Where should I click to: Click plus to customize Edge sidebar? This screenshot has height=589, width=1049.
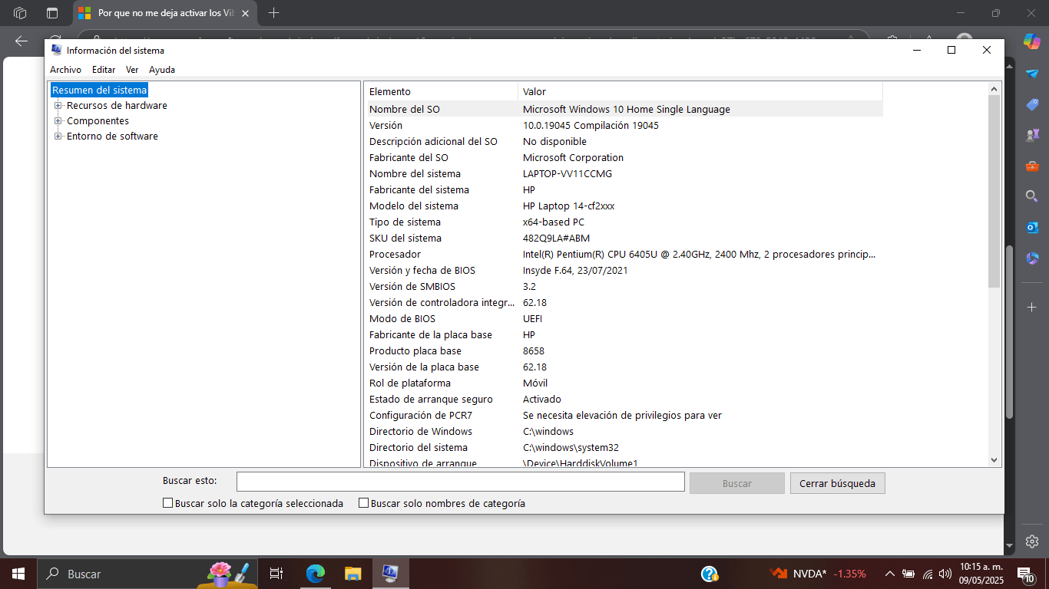coord(1032,307)
